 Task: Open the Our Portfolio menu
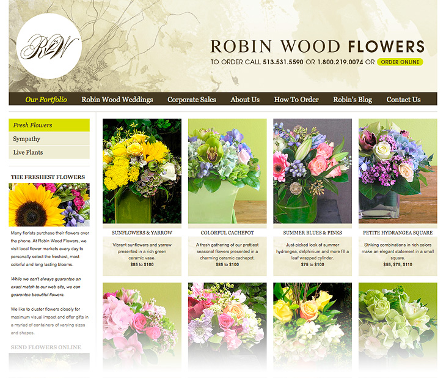pos(46,99)
